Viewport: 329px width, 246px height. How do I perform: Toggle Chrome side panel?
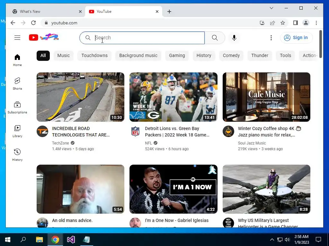point(296,23)
